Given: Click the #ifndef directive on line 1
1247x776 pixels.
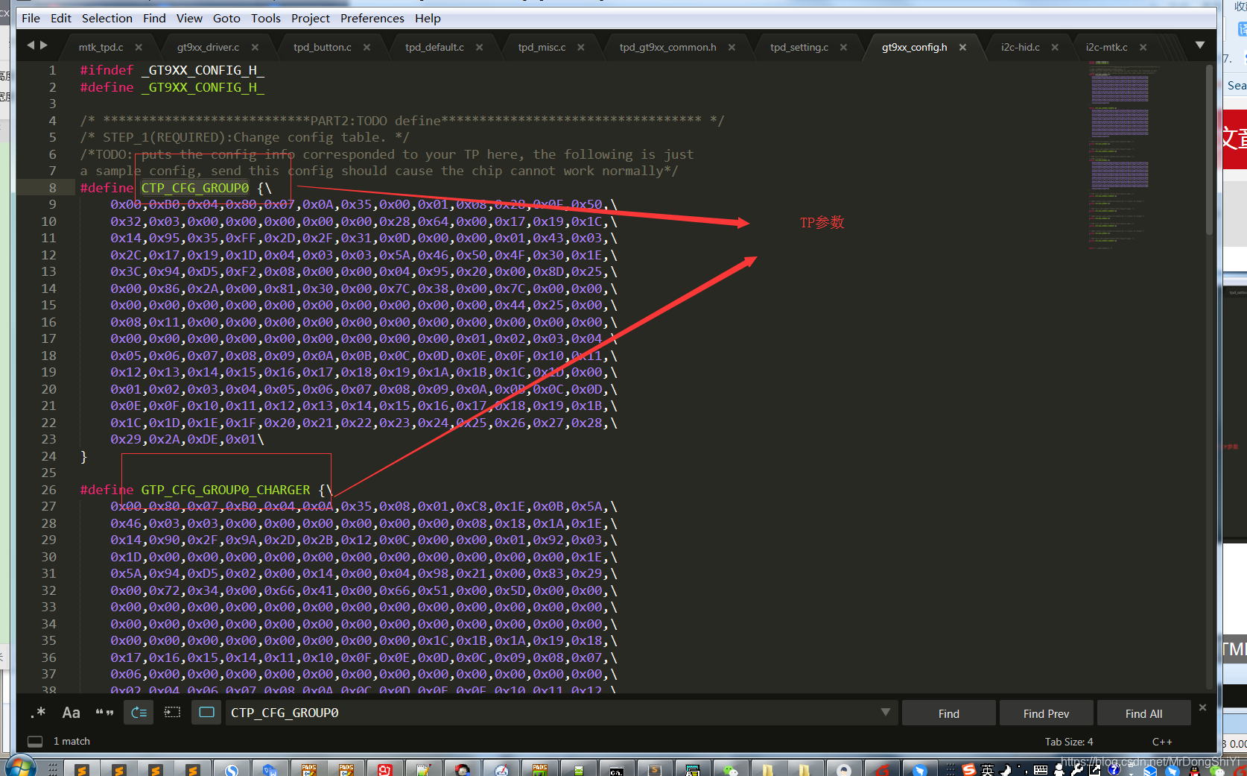Looking at the screenshot, I should click(x=107, y=70).
